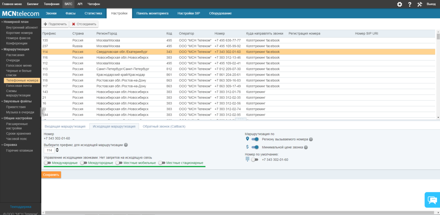Toggle Междугородные outgoing calls restriction
The width and height of the screenshot is (440, 215).
pos(84,163)
